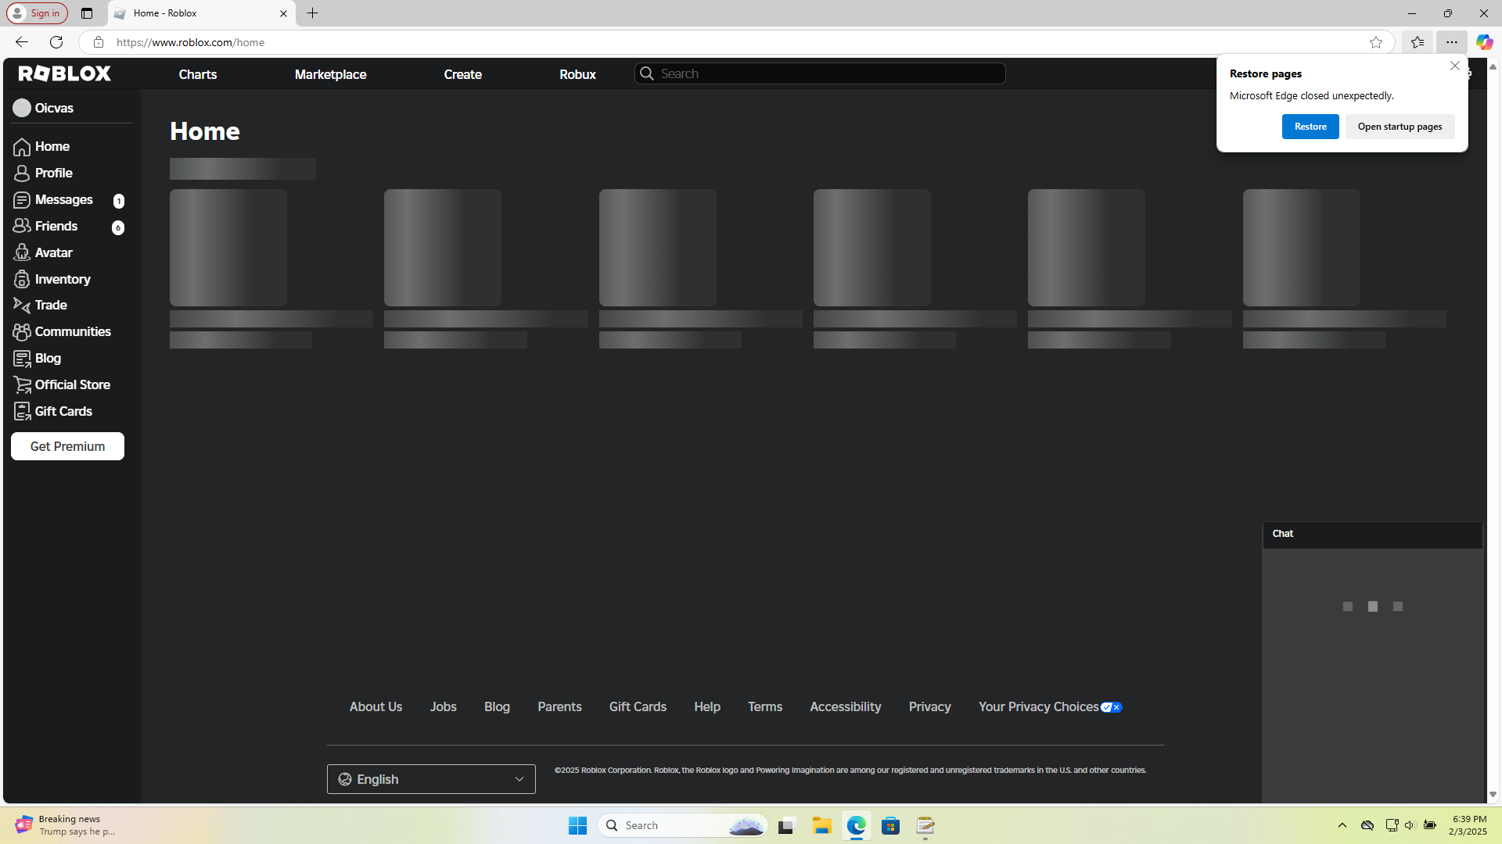Open the Marketplace tab
Image resolution: width=1502 pixels, height=844 pixels.
point(330,74)
